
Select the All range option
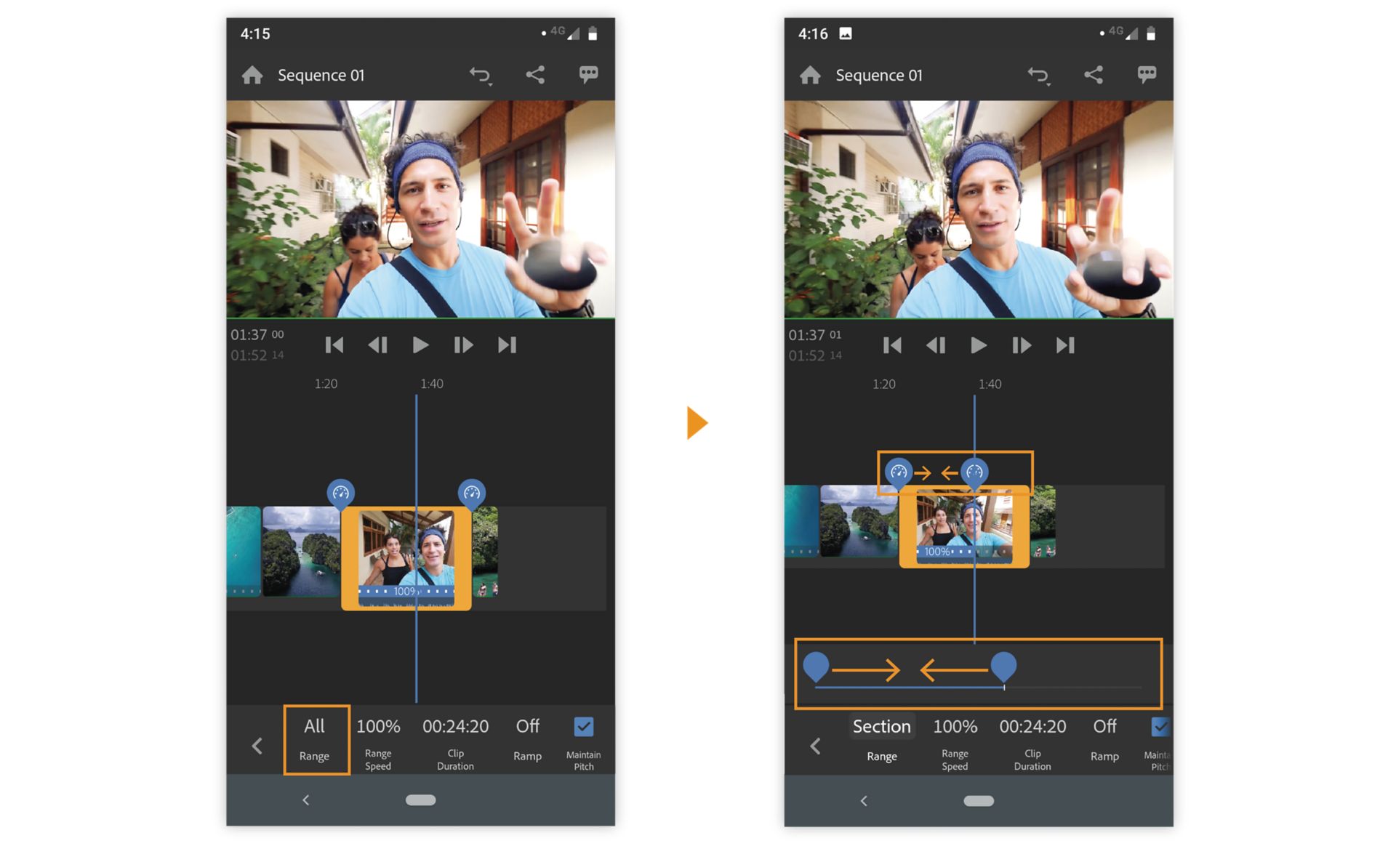coord(316,738)
